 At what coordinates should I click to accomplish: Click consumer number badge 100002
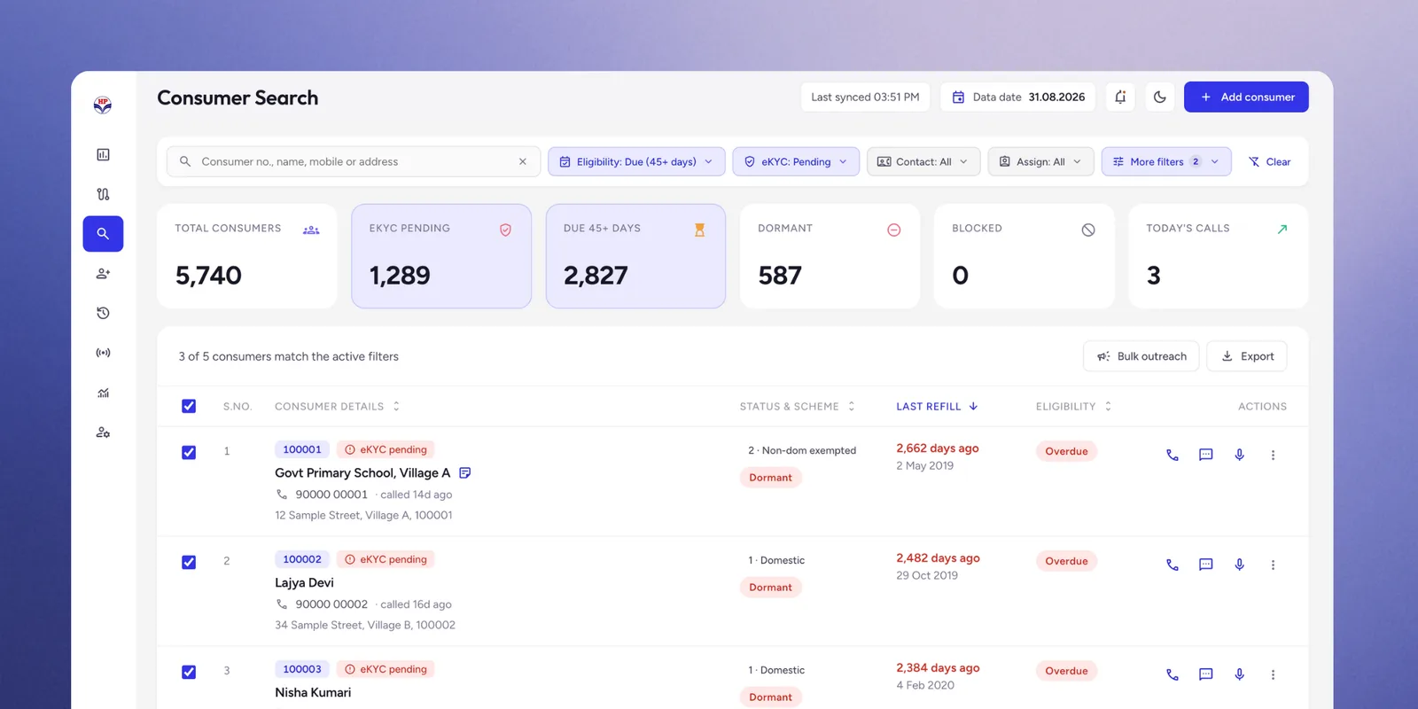tap(302, 559)
